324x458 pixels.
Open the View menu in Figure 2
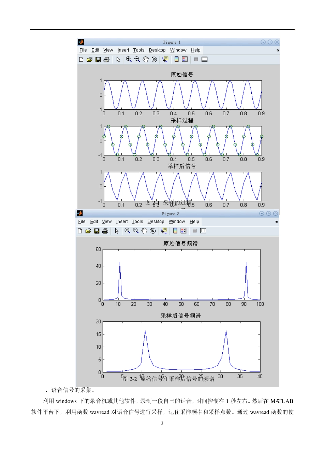pos(107,222)
